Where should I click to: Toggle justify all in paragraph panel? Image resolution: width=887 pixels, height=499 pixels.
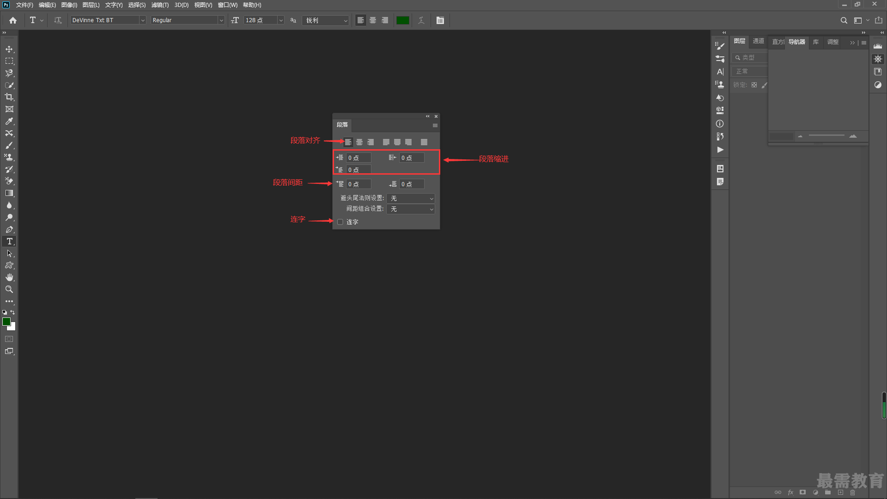click(424, 142)
